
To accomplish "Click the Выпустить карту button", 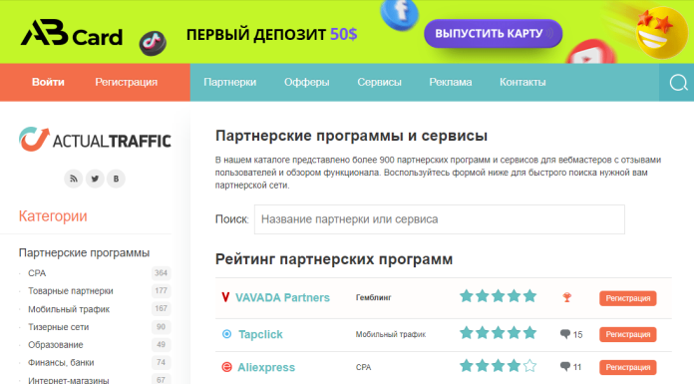I will tap(493, 34).
